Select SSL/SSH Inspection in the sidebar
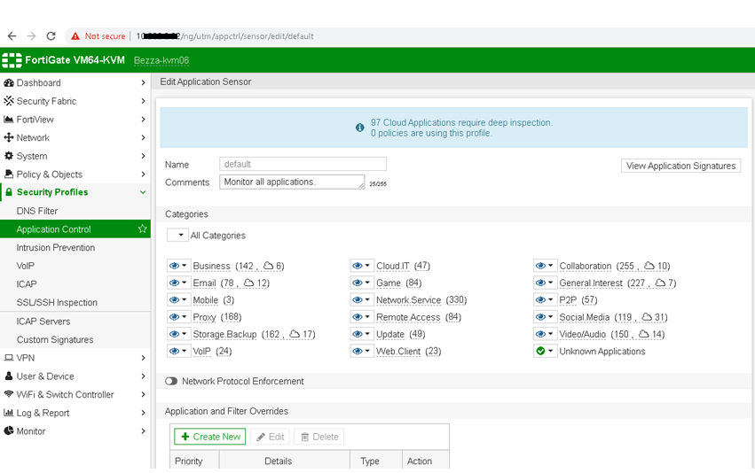Viewport: 755px width, 473px height. 57,303
